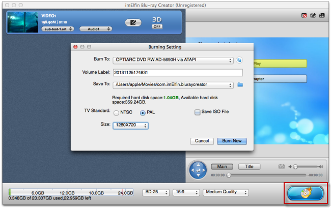Viewport: 331px width, 208px height.
Task: Open the BD-25 disc type dropdown
Action: pos(156,192)
